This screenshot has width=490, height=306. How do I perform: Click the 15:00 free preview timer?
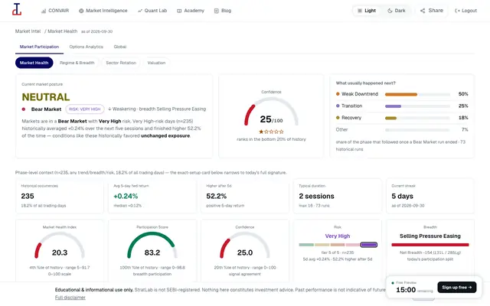tap(406, 290)
